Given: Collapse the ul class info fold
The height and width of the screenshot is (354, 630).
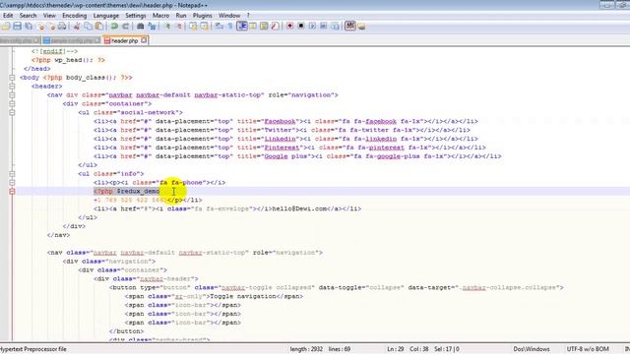Looking at the screenshot, I should 12,174.
